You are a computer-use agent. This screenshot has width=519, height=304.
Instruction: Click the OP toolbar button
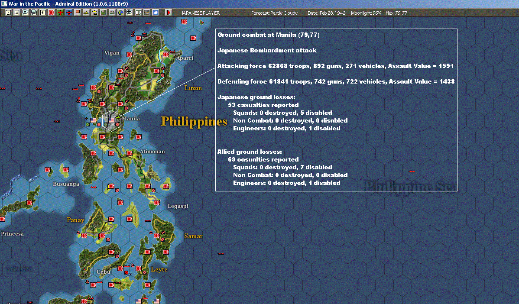pos(138,13)
